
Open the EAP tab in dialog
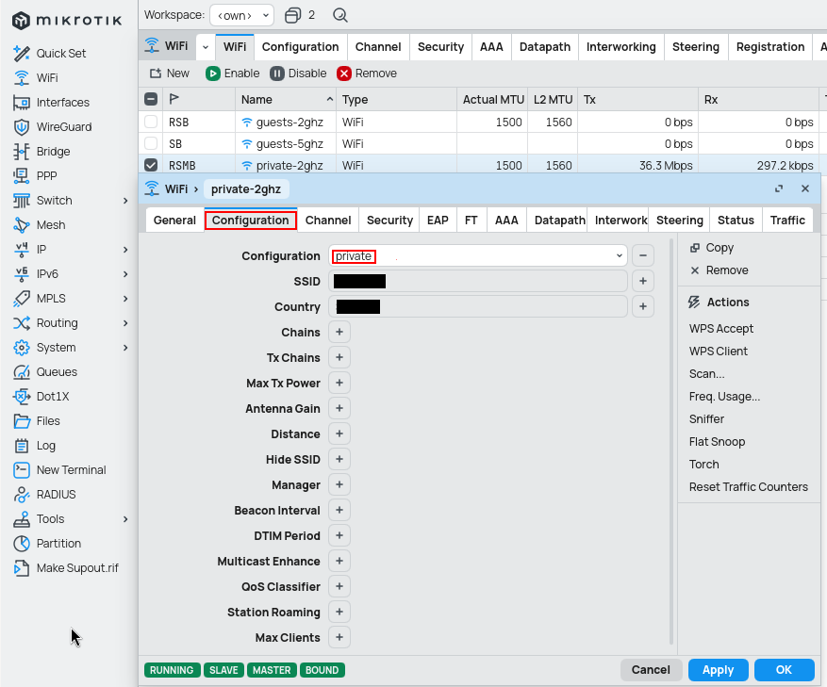click(x=438, y=221)
